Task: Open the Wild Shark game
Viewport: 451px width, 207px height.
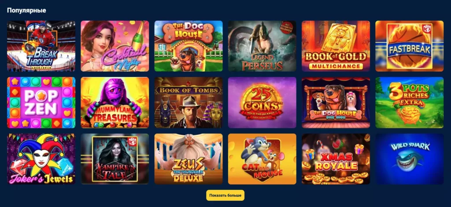Action: click(x=409, y=159)
